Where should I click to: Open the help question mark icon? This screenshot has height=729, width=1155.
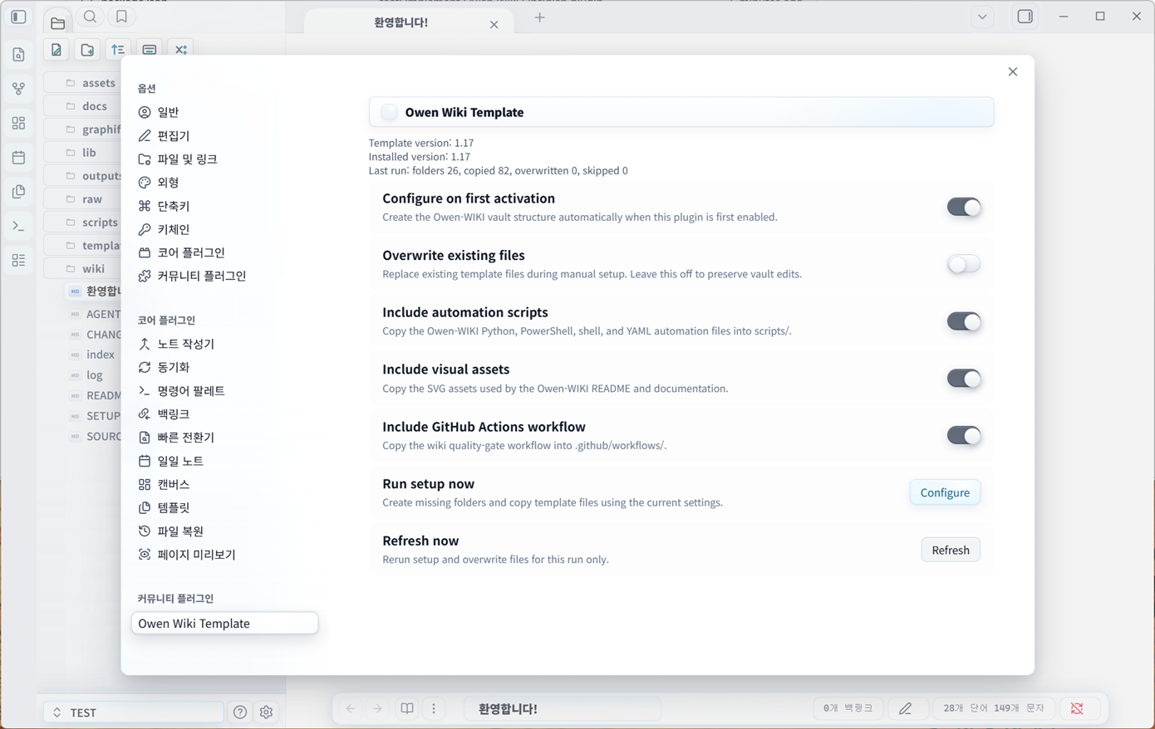(240, 712)
